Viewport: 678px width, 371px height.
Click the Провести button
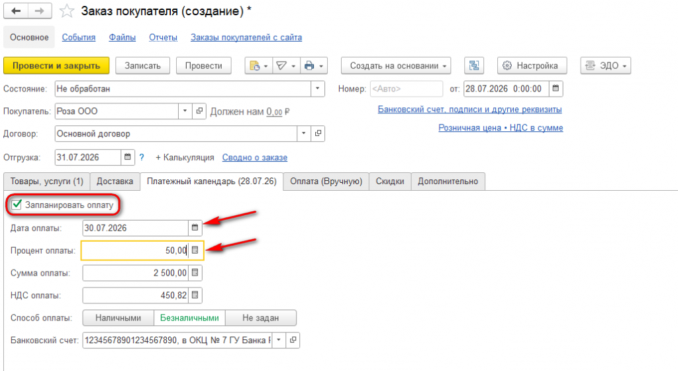click(x=204, y=66)
